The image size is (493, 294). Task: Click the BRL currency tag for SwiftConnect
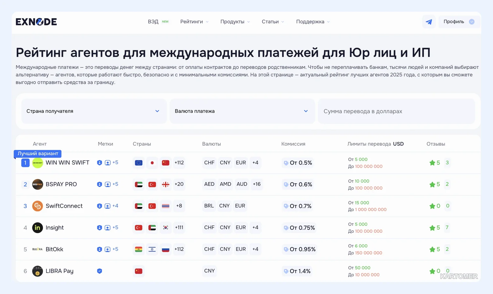point(209,206)
